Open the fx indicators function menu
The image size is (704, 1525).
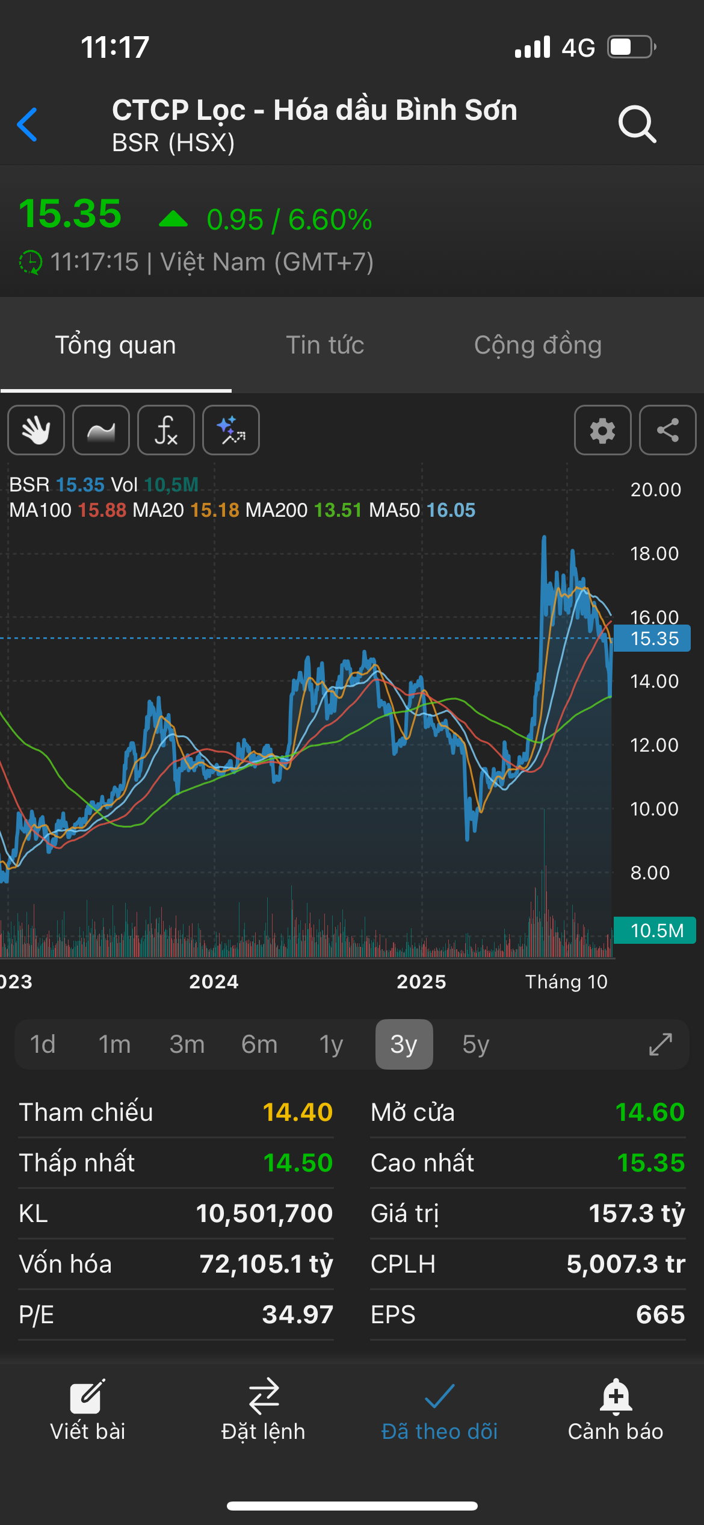pos(166,430)
